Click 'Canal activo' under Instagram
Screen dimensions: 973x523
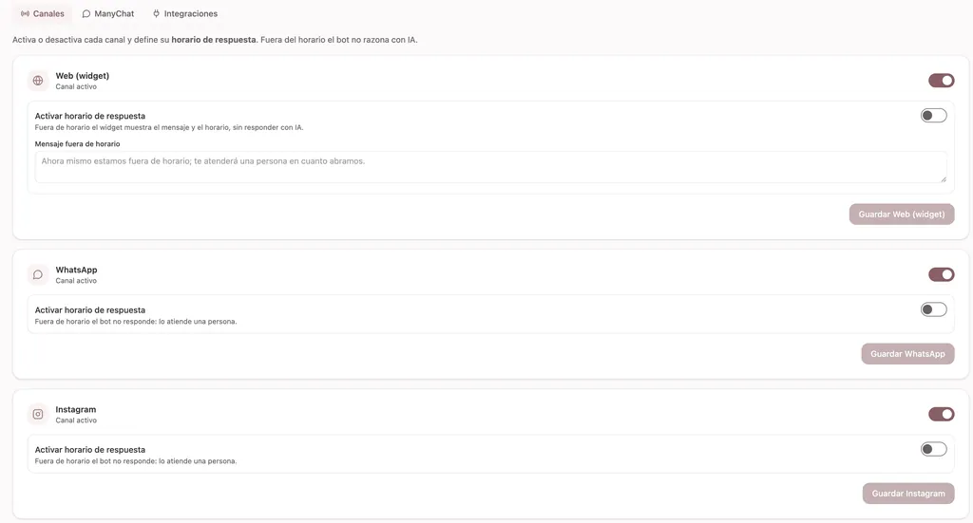coord(76,420)
